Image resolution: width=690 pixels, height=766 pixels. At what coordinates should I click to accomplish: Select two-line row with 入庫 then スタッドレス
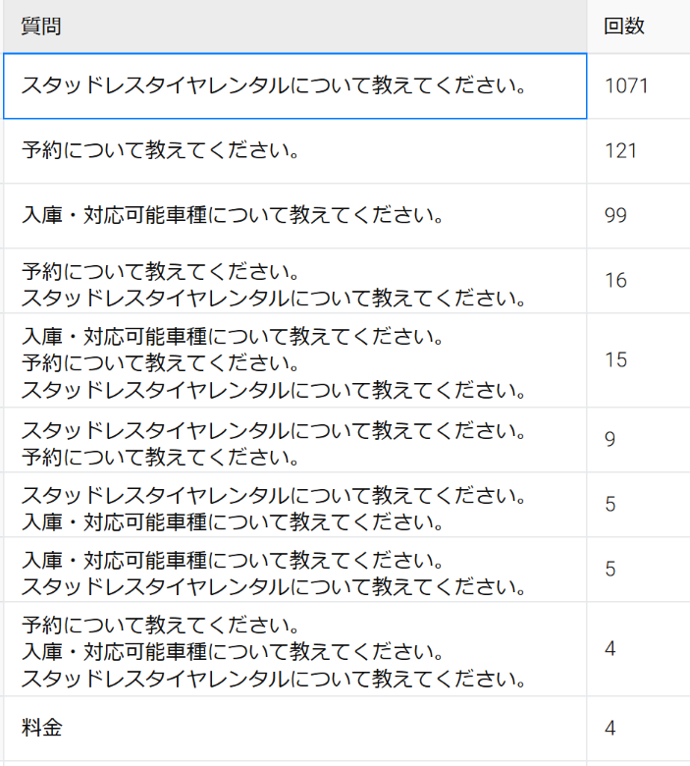click(294, 573)
